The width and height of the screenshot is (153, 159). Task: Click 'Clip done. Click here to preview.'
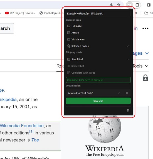click(x=98, y=80)
